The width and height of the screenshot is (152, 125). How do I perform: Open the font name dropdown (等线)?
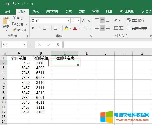click(68, 21)
